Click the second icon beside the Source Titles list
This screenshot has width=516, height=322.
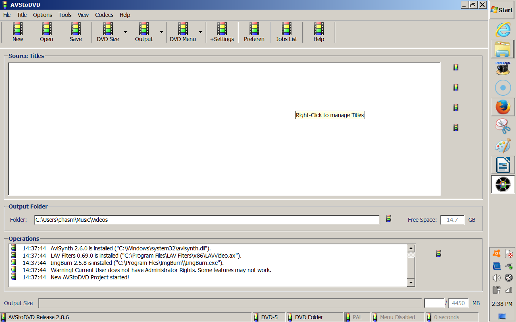pyautogui.click(x=456, y=87)
